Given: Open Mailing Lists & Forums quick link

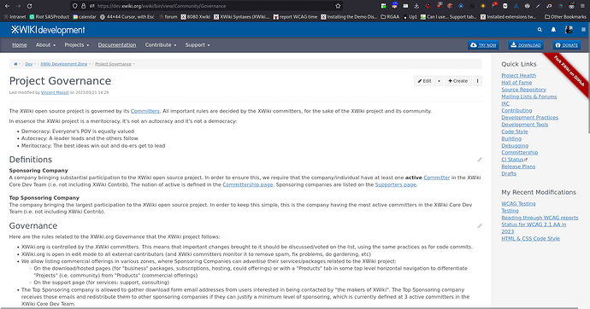Looking at the screenshot, I should pos(528,96).
